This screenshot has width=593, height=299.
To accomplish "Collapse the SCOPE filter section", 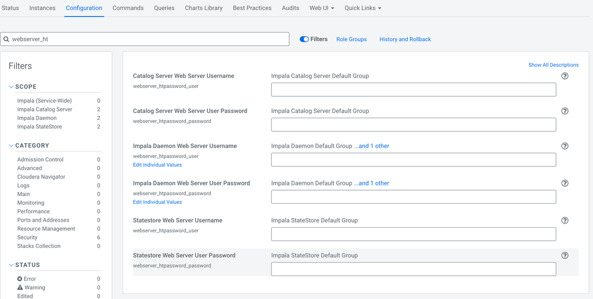I will [11, 87].
